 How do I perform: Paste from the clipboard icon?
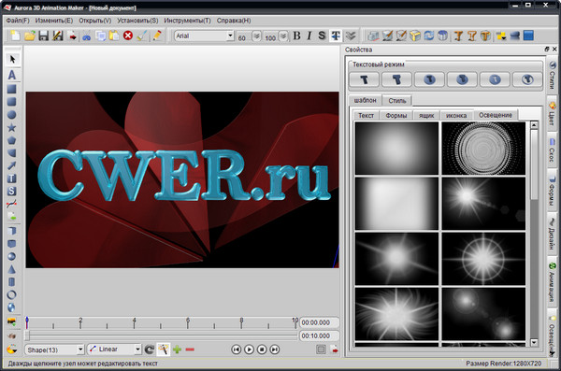click(114, 36)
